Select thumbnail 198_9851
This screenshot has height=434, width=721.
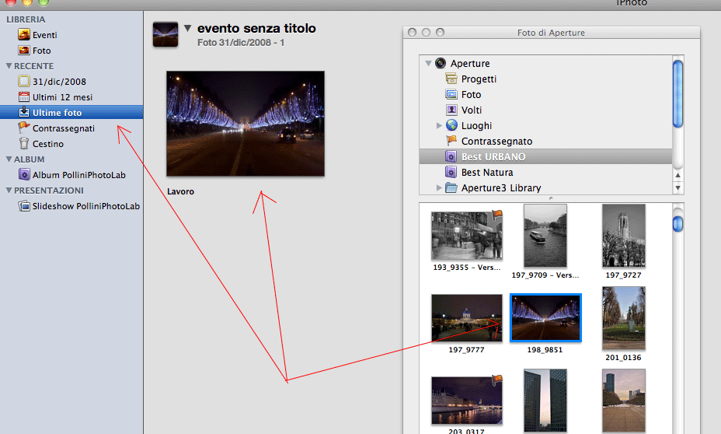[x=545, y=318]
